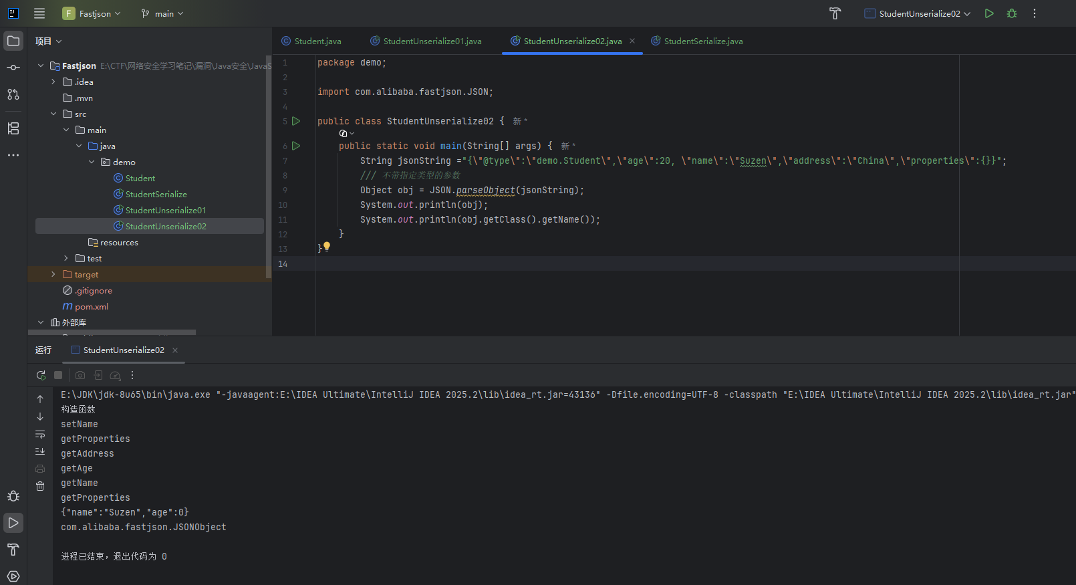
Task: Select StudentSerialize in project tree
Action: coord(150,194)
